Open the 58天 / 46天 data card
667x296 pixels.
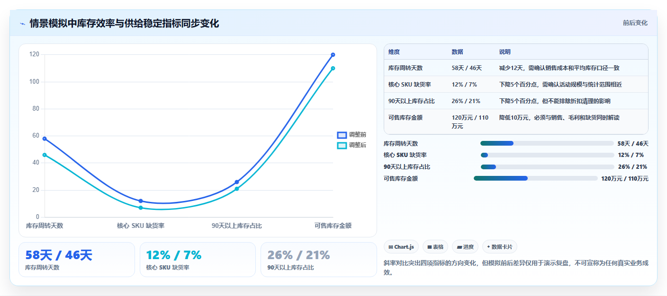[x=77, y=260]
